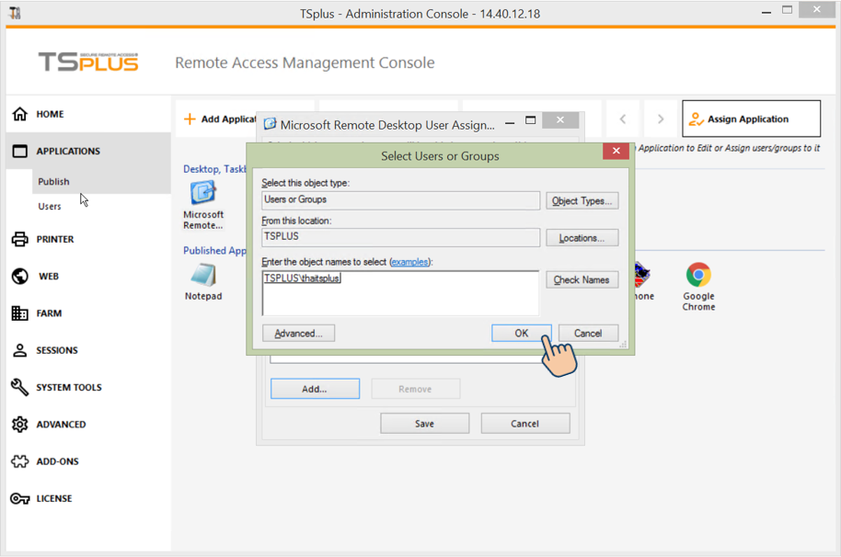
Task: Save the user assignment
Action: coord(424,424)
